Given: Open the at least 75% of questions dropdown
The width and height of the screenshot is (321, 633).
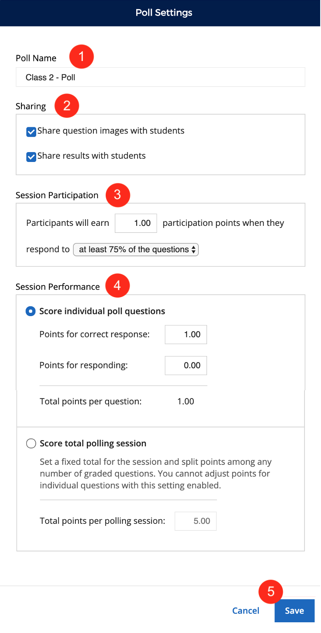Looking at the screenshot, I should 136,249.
